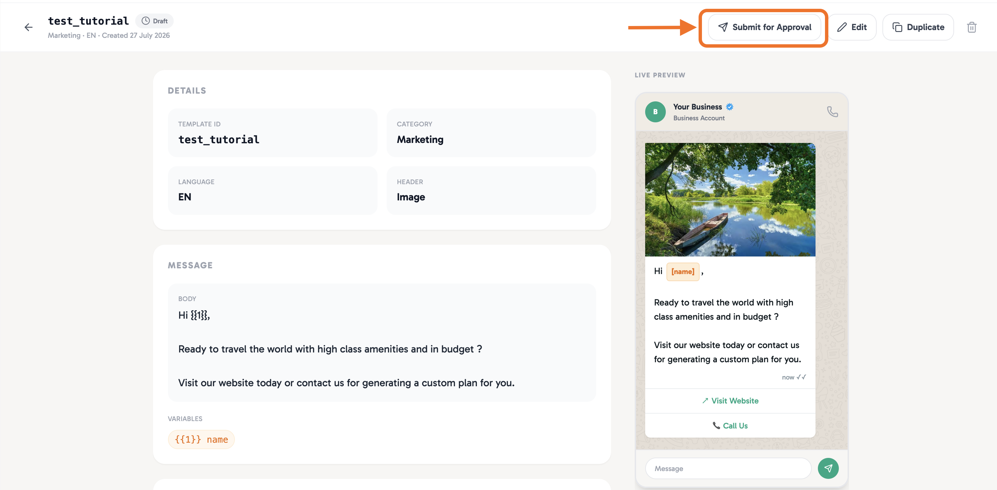Click the Language EN card
This screenshot has width=997, height=490.
pyautogui.click(x=272, y=191)
